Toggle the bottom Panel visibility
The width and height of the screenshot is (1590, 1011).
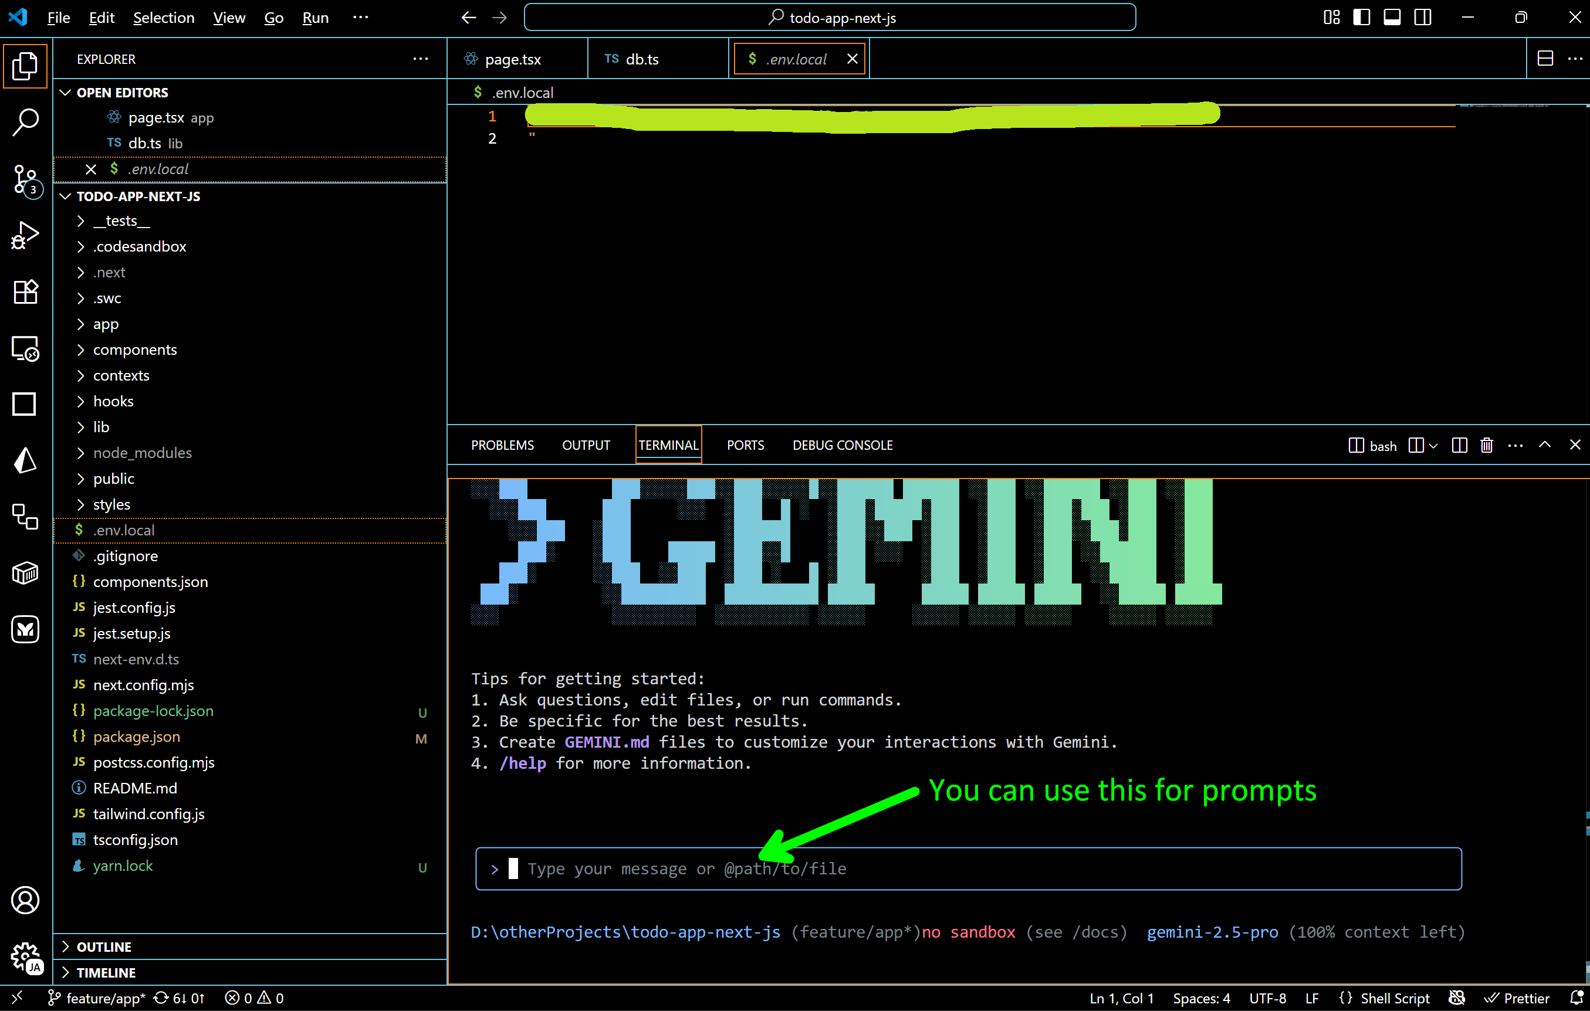point(1392,18)
